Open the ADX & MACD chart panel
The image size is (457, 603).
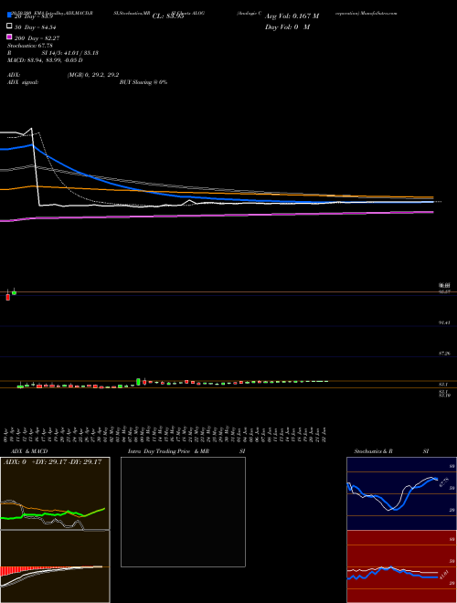(55, 530)
